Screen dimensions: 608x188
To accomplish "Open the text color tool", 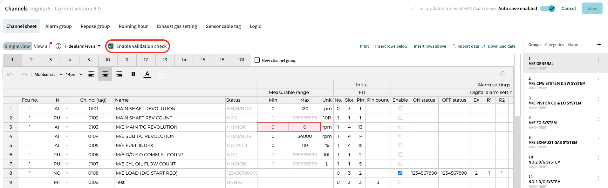I will [x=147, y=74].
